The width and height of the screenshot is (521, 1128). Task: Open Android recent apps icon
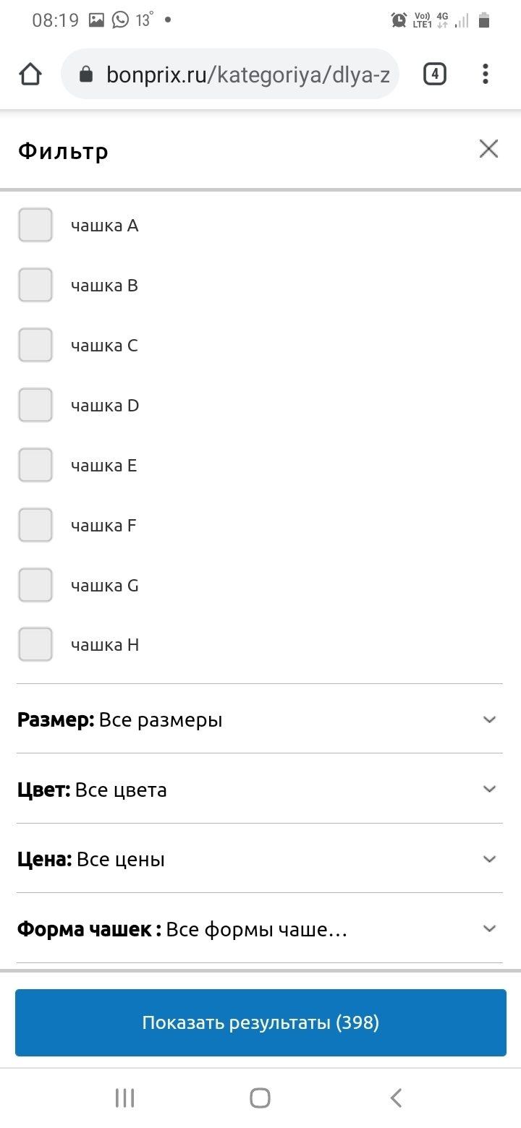click(x=125, y=1098)
